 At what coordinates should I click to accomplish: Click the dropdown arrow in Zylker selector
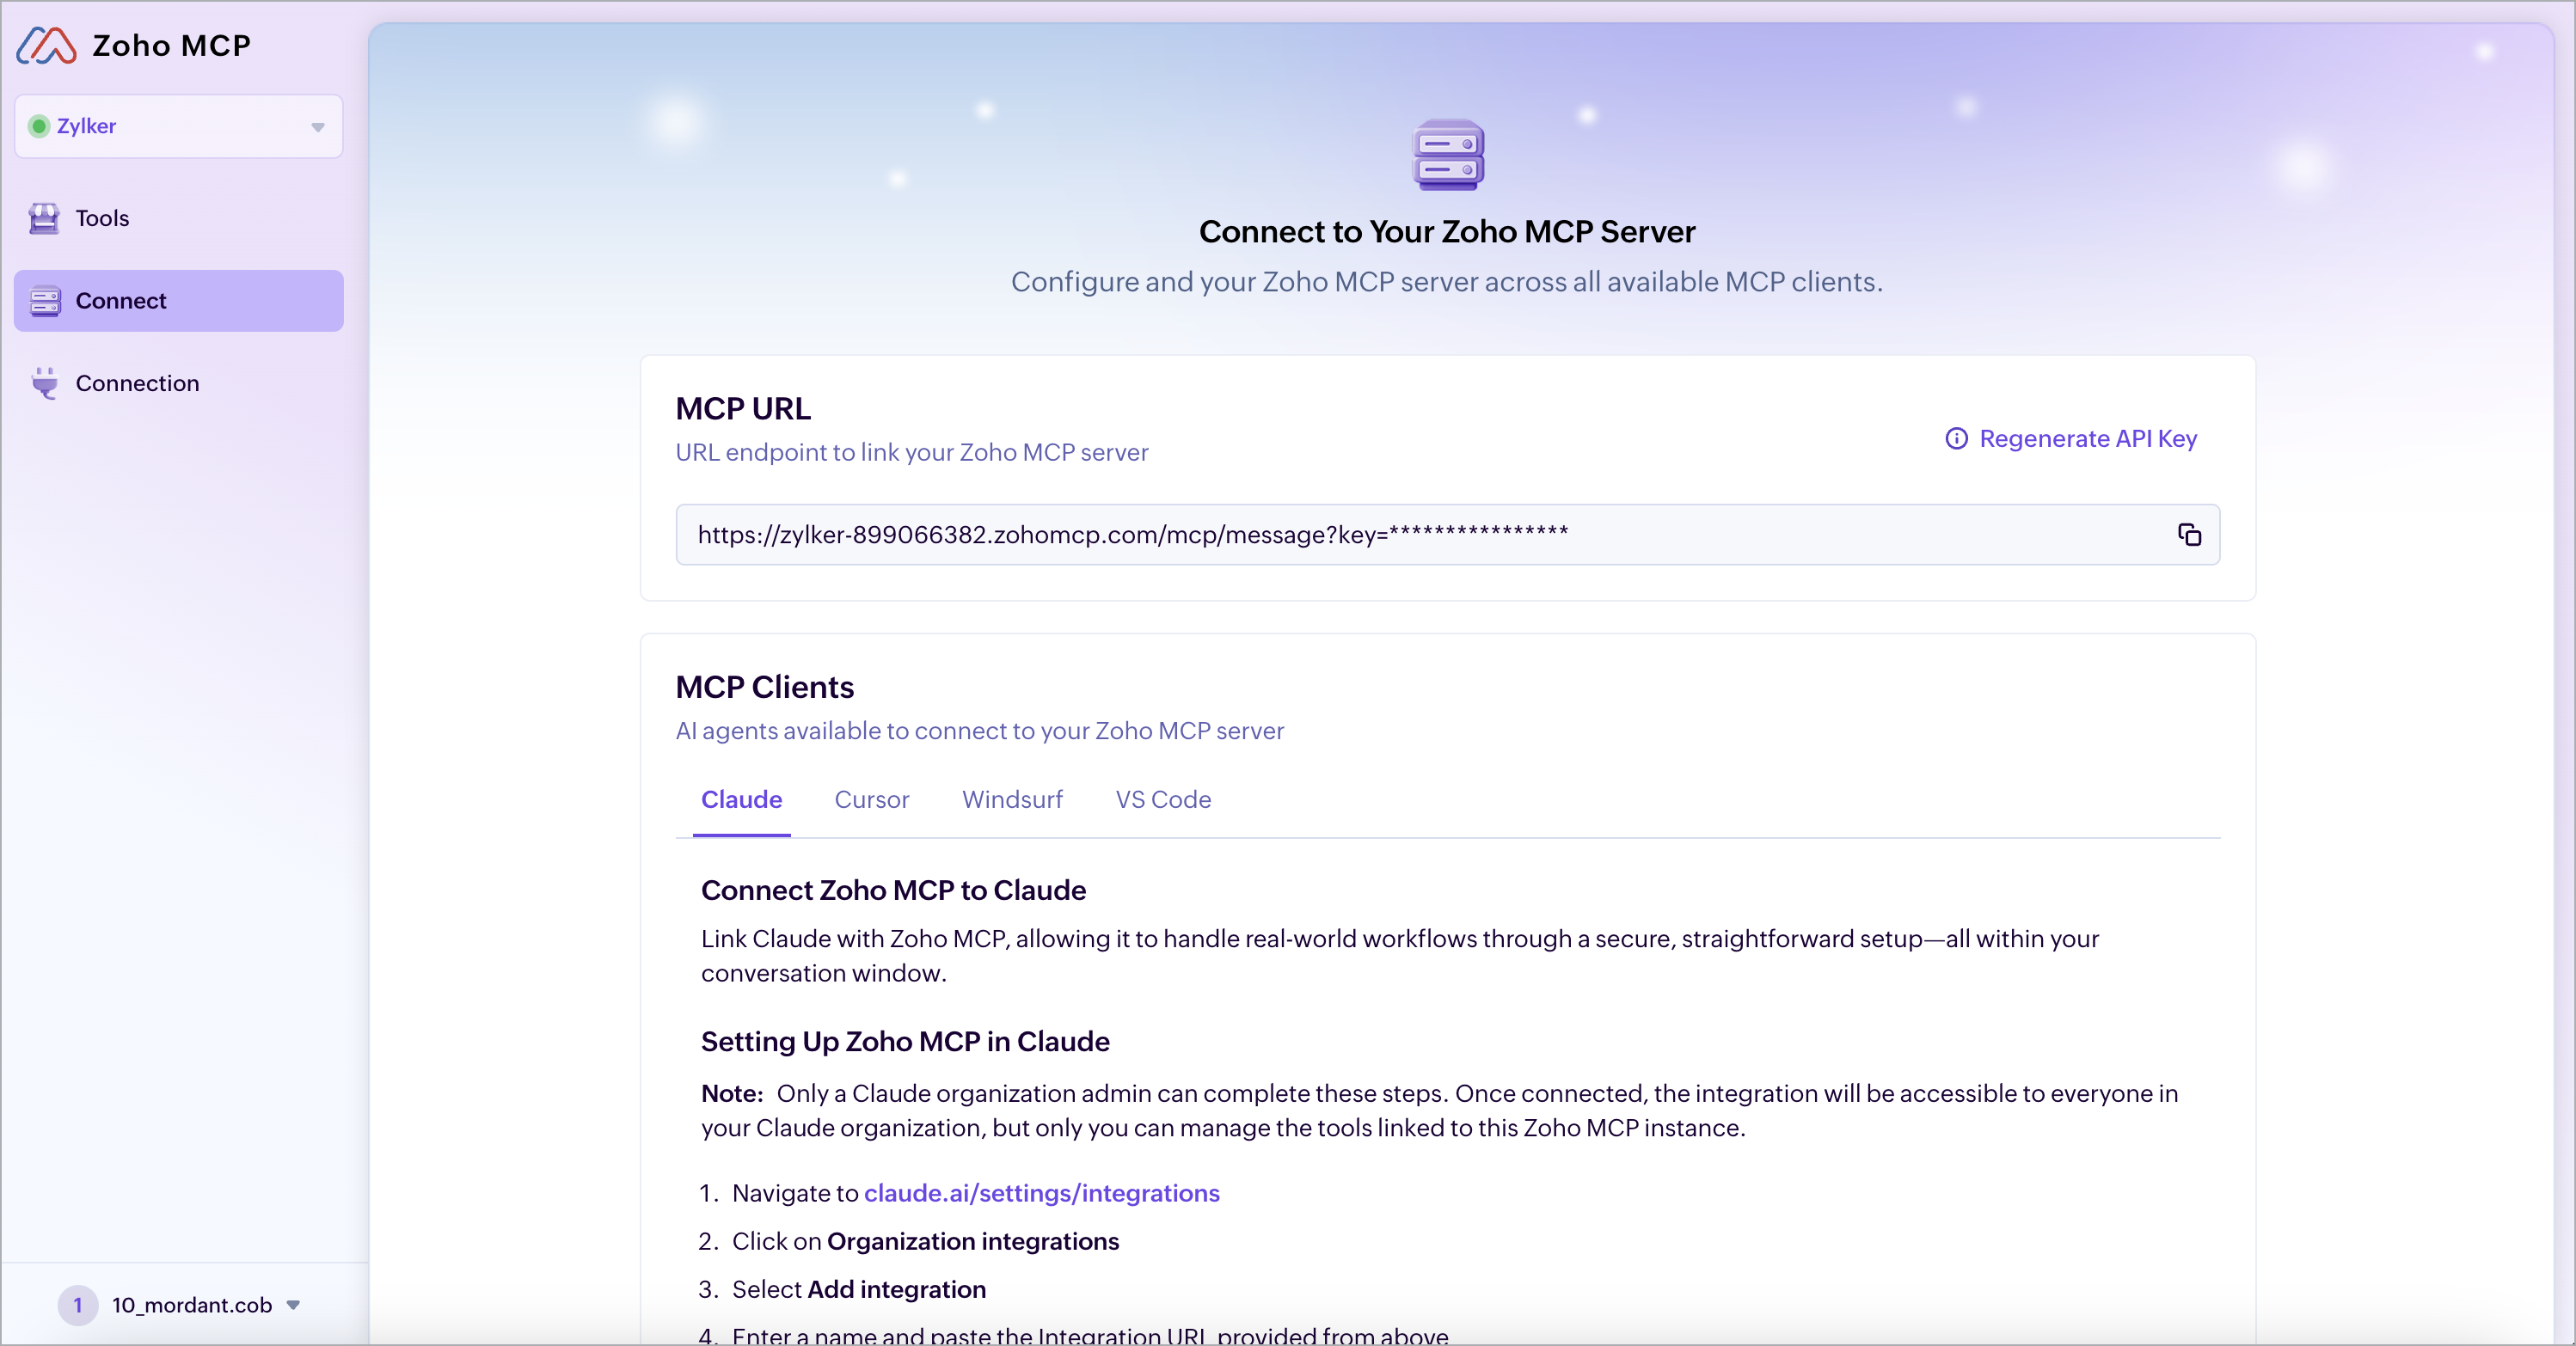tap(318, 127)
